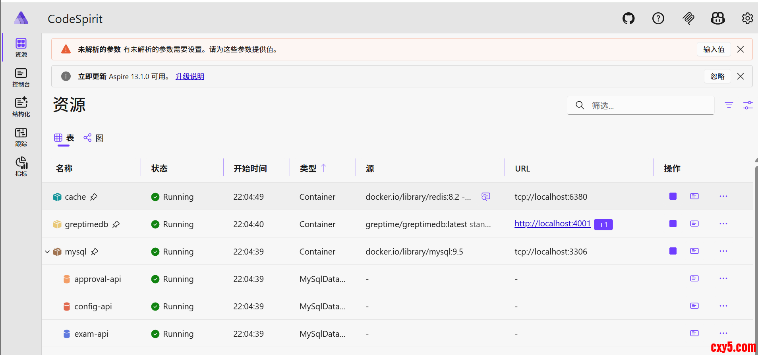Expand the +1 extra URLs for greptimedb
758x355 pixels.
(x=603, y=225)
